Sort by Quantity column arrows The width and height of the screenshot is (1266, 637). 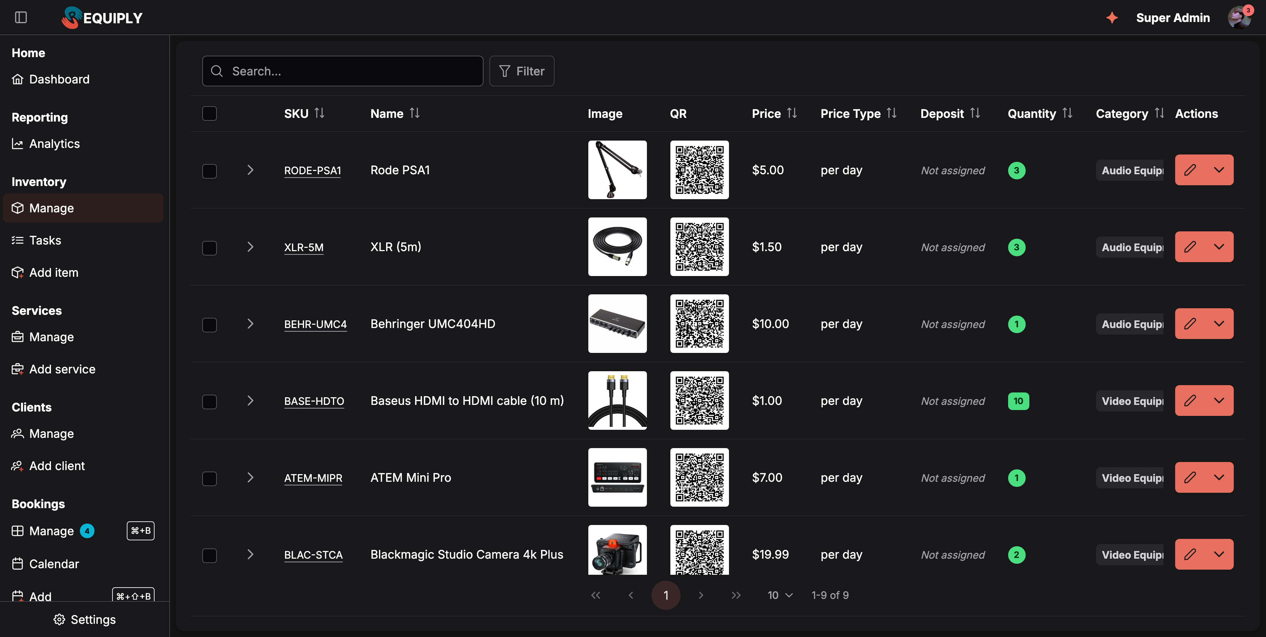[x=1067, y=113]
